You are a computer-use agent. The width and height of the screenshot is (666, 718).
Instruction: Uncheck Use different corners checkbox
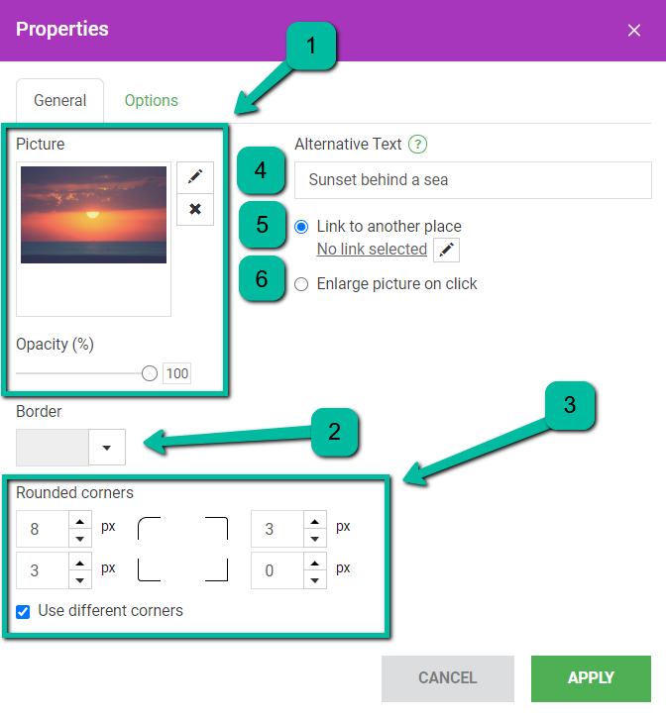tap(23, 612)
